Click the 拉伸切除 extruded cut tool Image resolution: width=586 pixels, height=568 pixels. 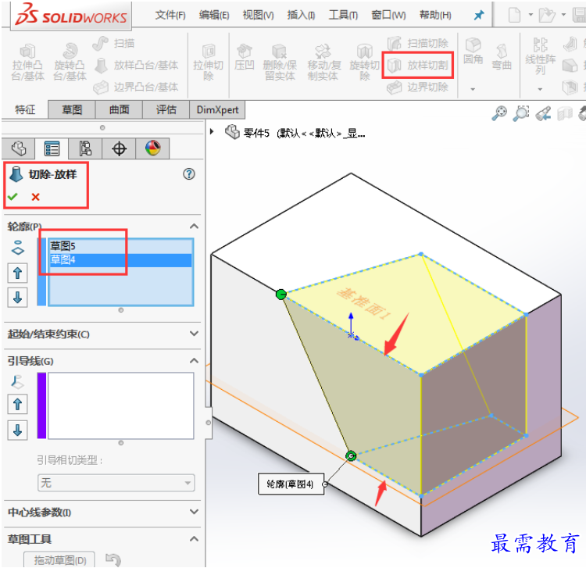208,63
